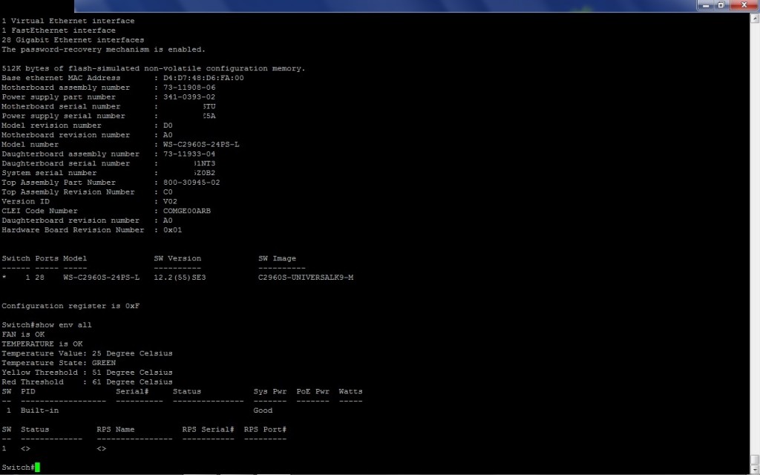This screenshot has width=760, height=475.
Task: Click software version 12.2(55)SE3
Action: [x=180, y=278]
